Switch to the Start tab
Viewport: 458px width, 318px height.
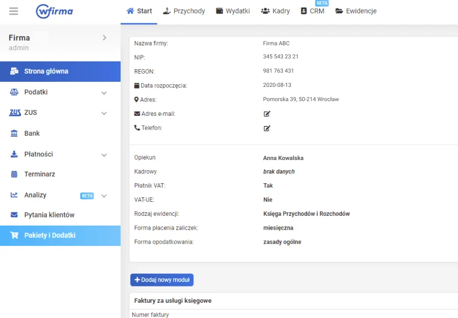click(x=139, y=11)
